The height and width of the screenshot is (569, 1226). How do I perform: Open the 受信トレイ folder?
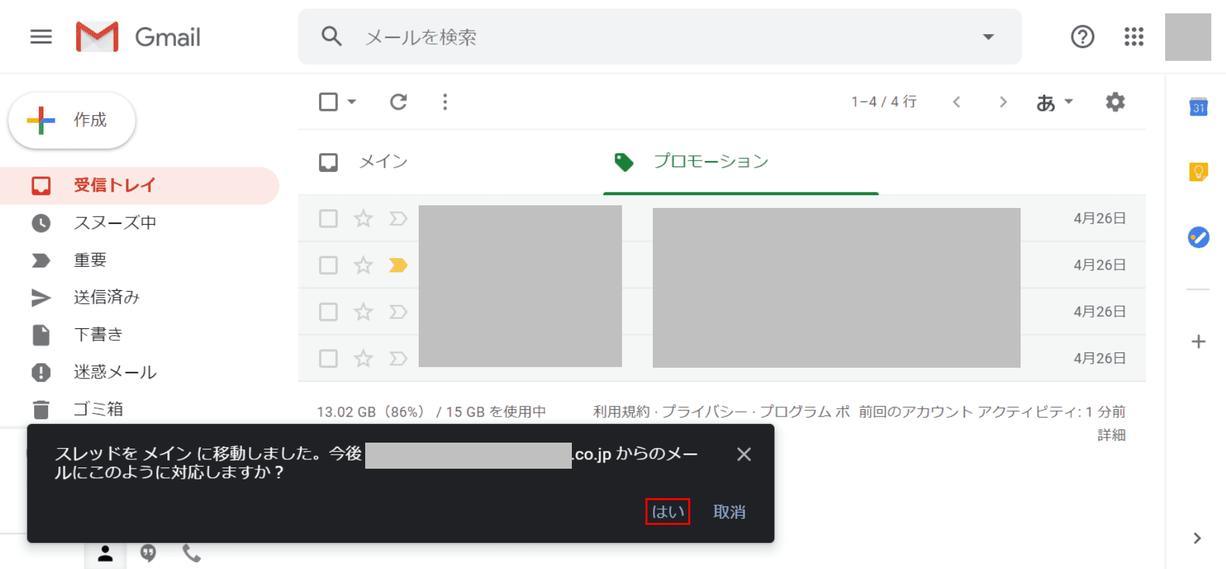click(x=139, y=185)
